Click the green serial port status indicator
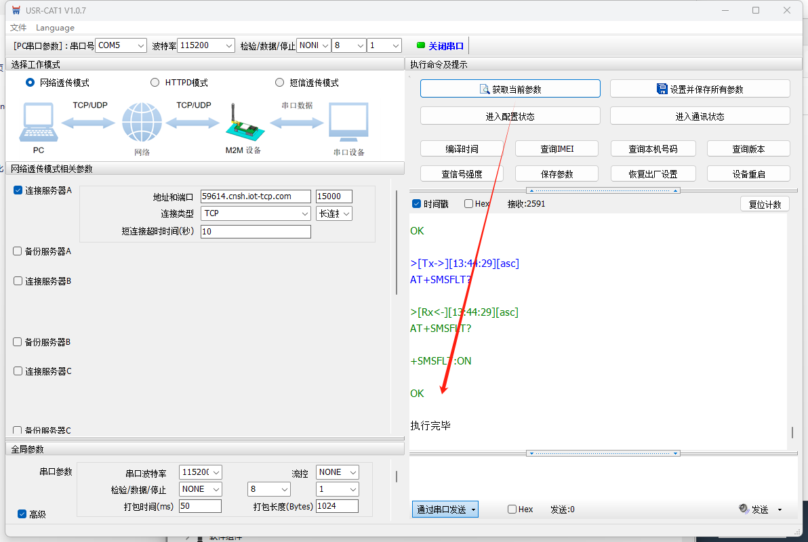This screenshot has height=542, width=808. pyautogui.click(x=420, y=45)
